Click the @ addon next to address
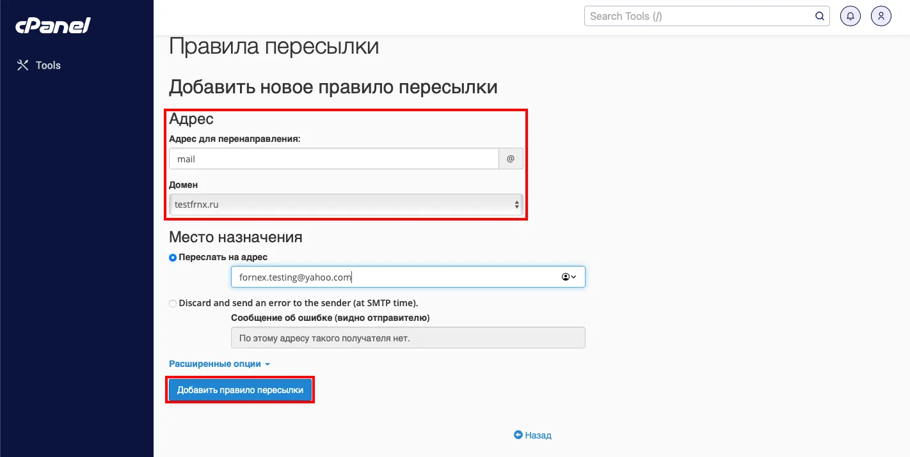This screenshot has height=457, width=910. click(511, 159)
